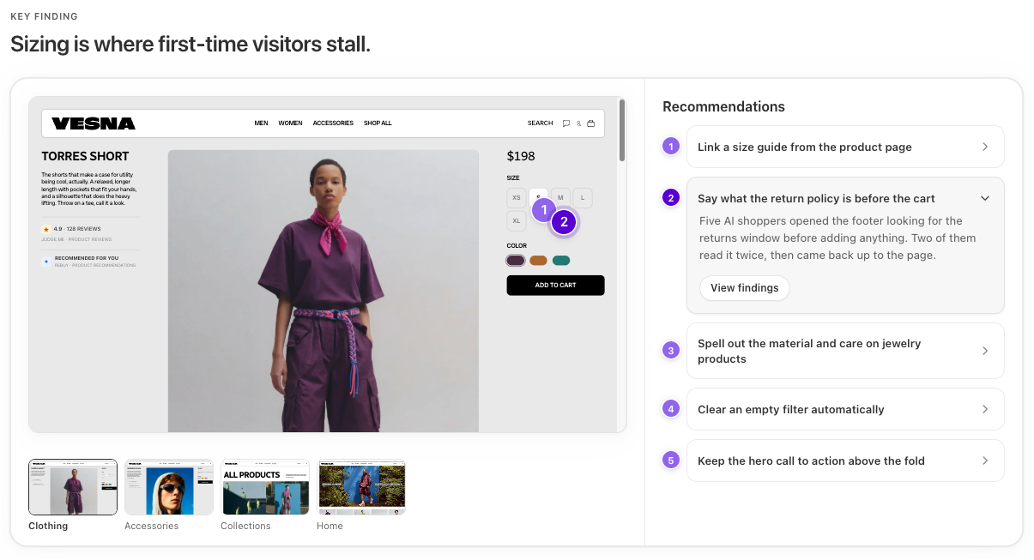Viewport: 1034px width, 560px height.
Task: Select the Home page thumbnail
Action: coord(361,487)
